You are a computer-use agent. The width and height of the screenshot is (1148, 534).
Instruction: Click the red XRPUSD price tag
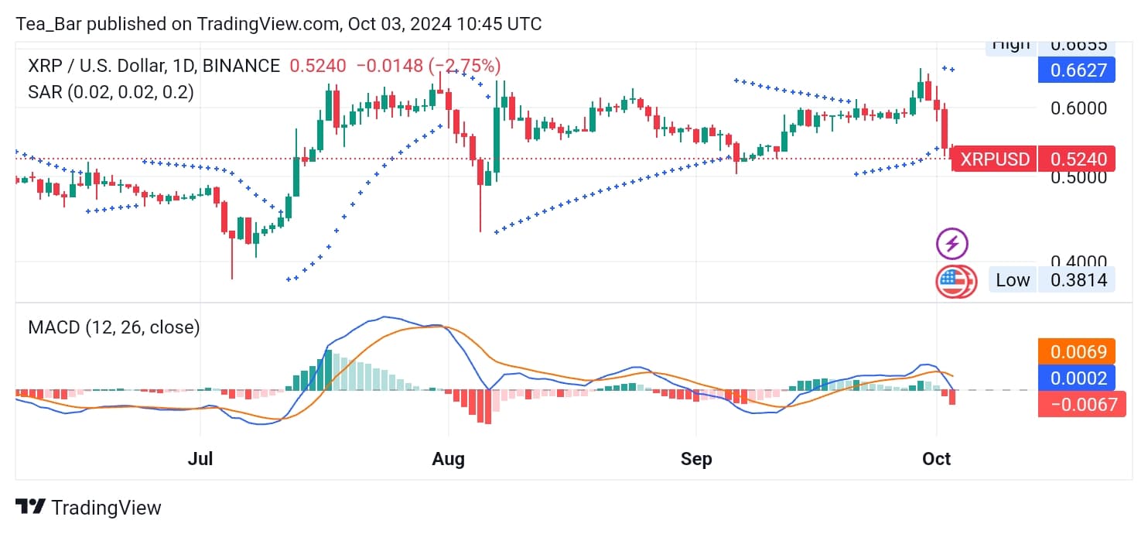point(995,159)
